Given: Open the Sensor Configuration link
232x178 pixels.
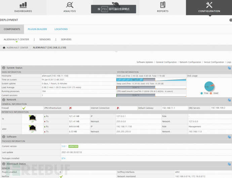Looking at the screenshot, I should point(214,62).
